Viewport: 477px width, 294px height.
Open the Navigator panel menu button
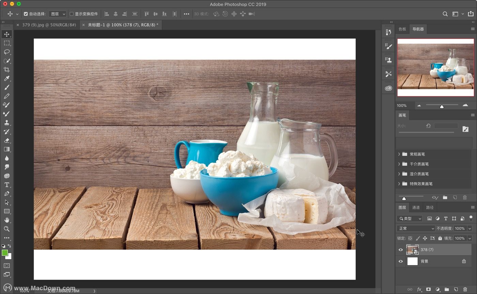(x=473, y=29)
